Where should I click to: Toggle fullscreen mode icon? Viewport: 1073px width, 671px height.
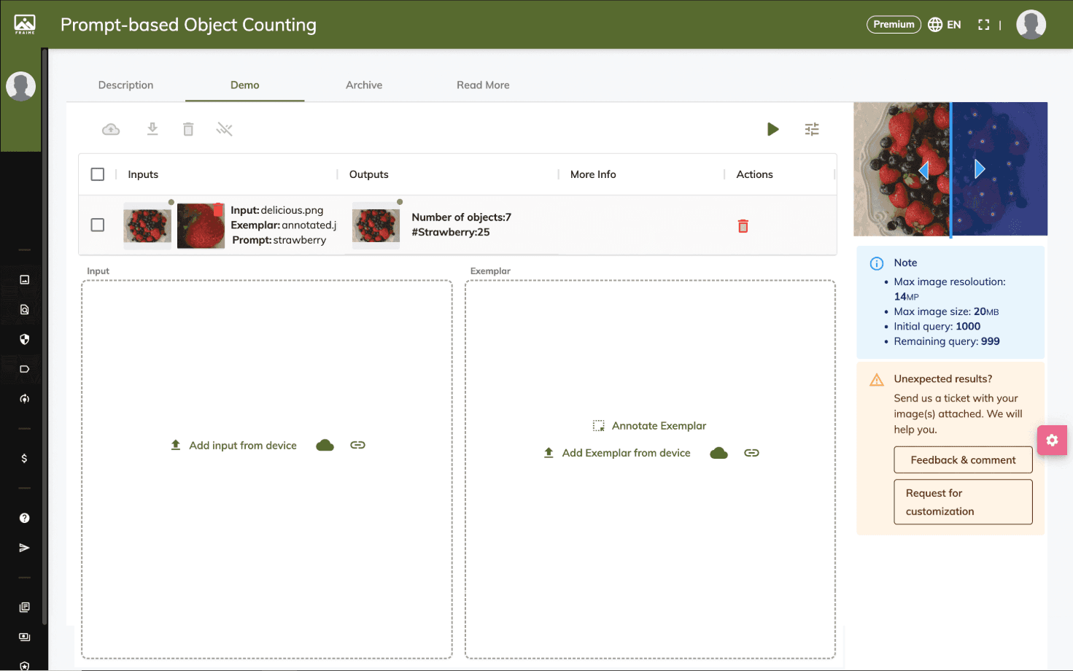tap(983, 25)
